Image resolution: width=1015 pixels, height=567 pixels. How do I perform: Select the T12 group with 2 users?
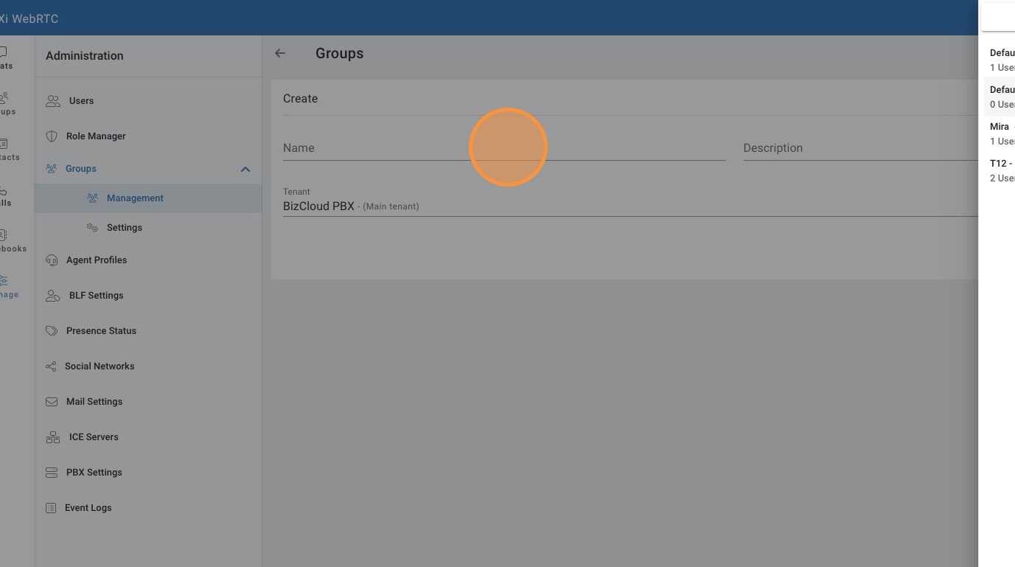1000,171
